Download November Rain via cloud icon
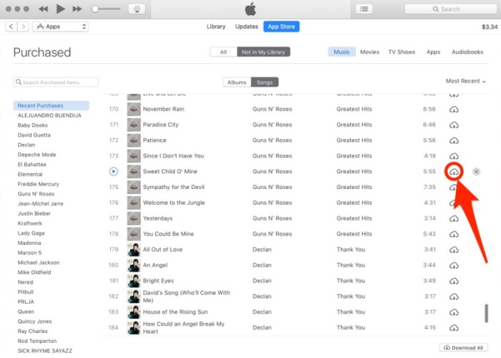501x358 pixels. pos(454,110)
